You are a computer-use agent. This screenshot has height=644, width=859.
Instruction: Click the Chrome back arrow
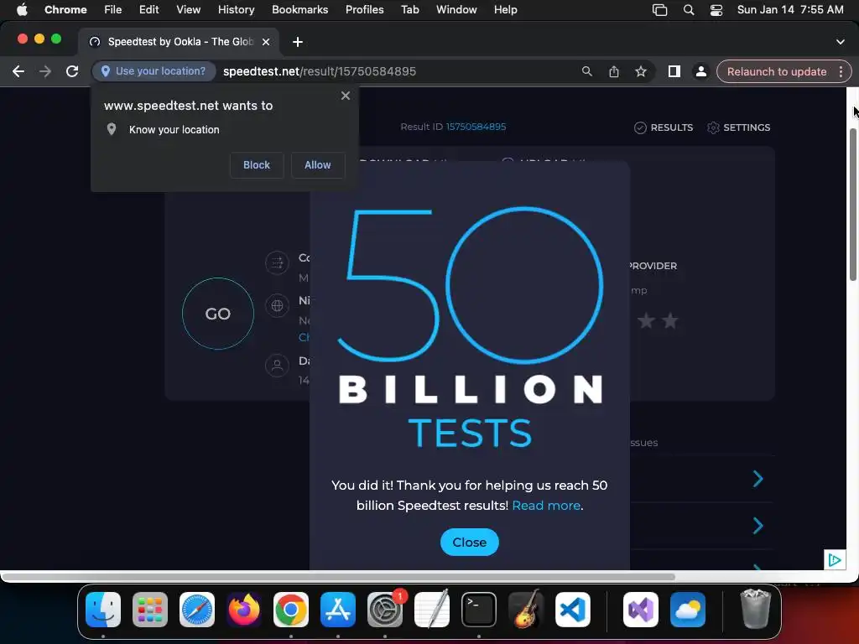18,71
